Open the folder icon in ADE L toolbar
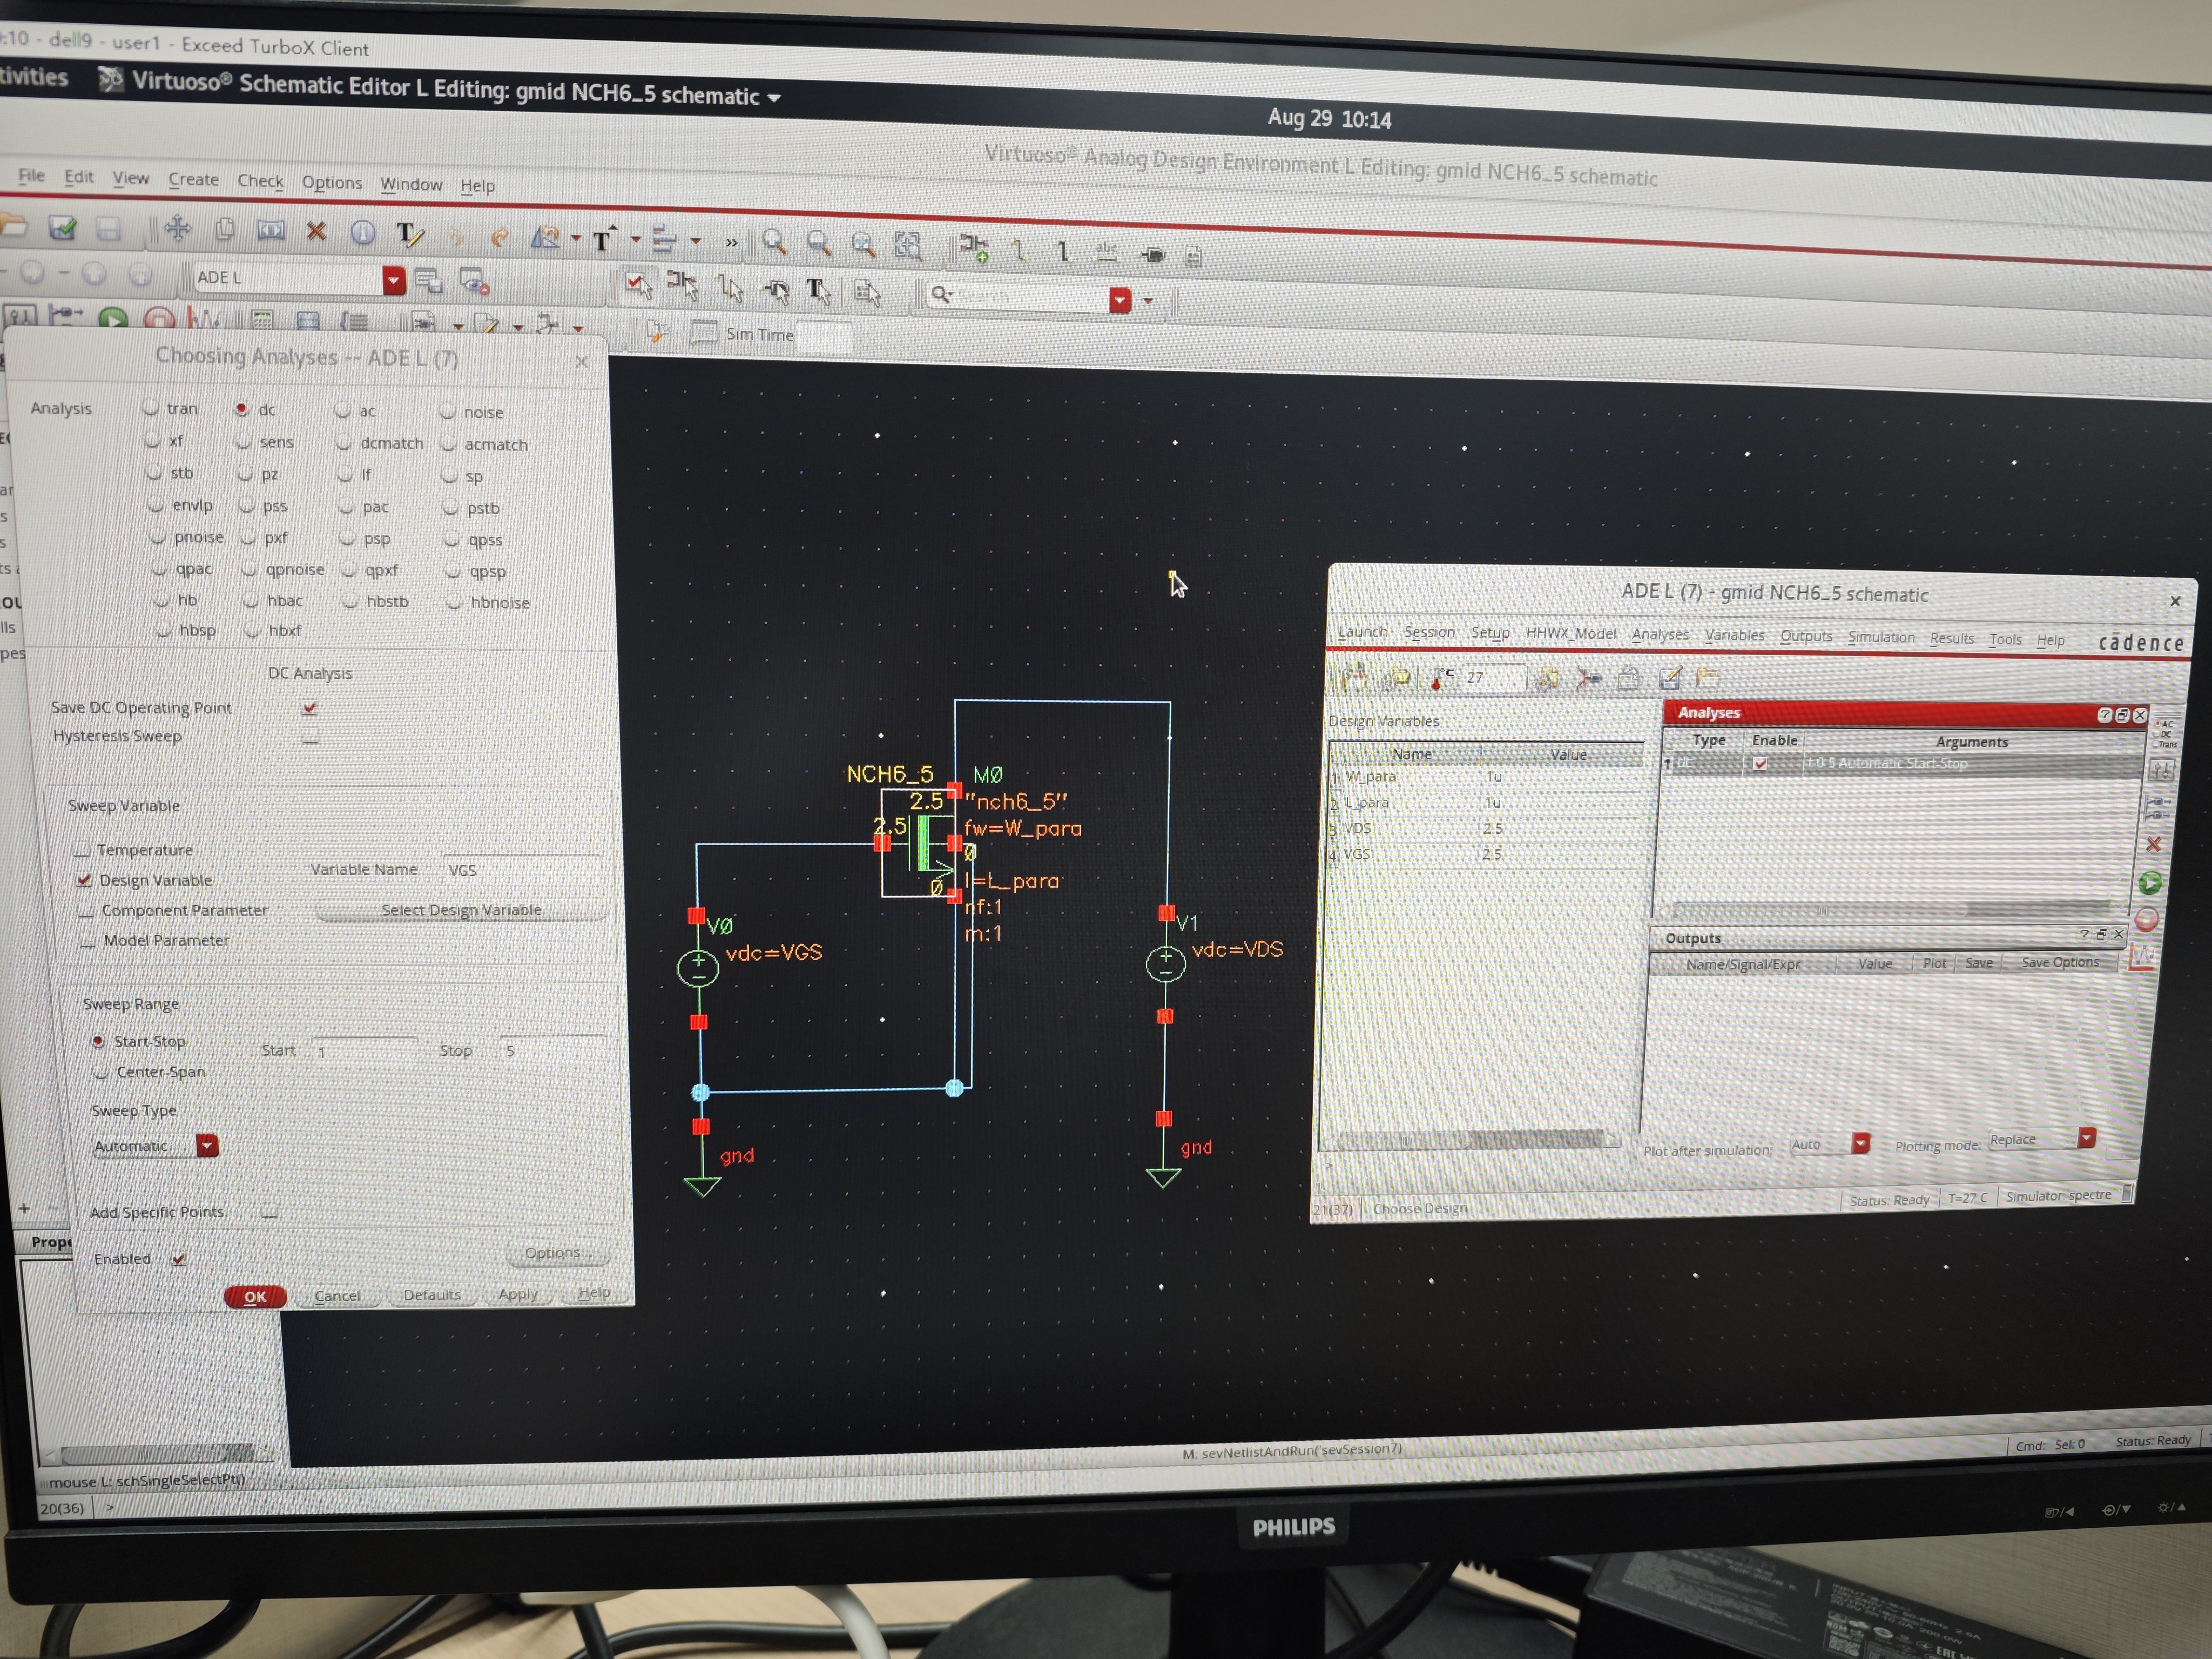The image size is (2212, 1659). point(1707,678)
